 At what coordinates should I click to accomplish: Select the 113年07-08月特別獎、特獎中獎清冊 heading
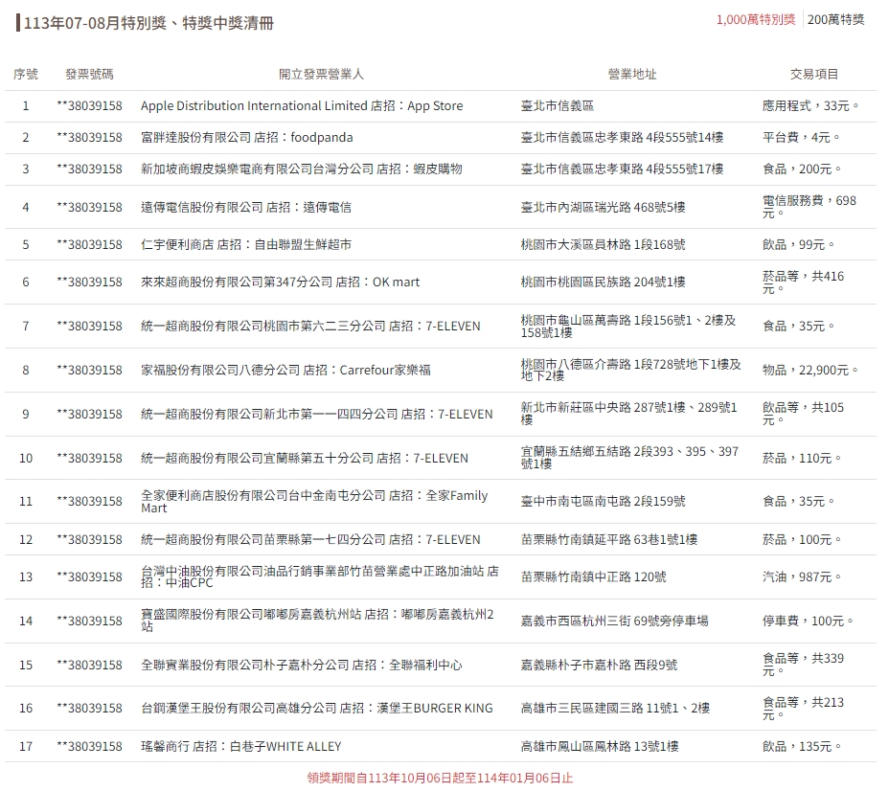coord(149,23)
